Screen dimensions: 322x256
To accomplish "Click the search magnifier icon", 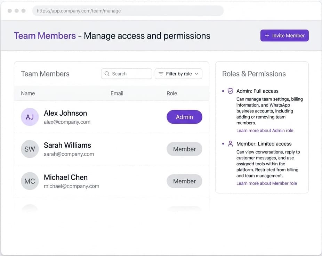I will pyautogui.click(x=107, y=74).
